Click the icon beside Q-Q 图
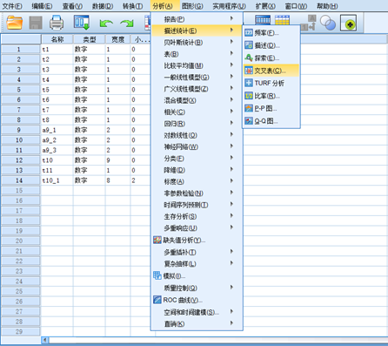This screenshot has height=346, width=388. click(249, 120)
